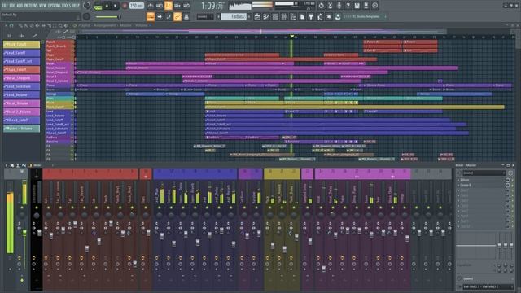Click the stamp-shaped icon right of link icon

[186, 16]
